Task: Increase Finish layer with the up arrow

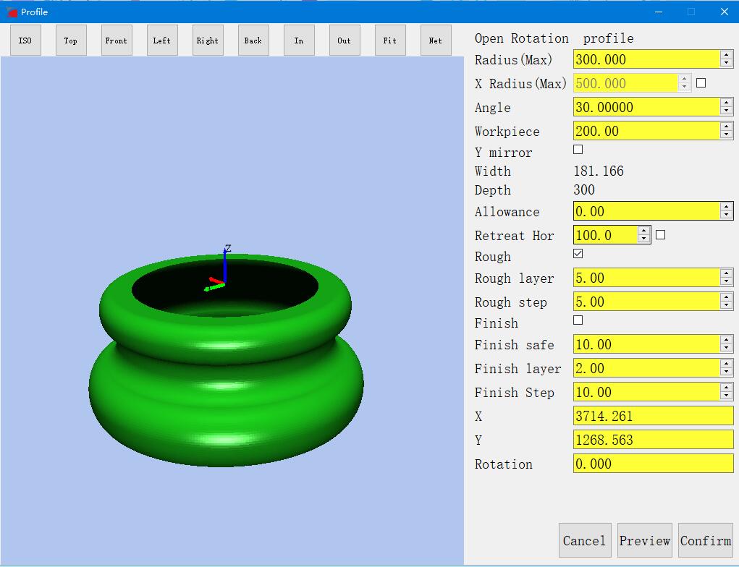Action: (726, 364)
